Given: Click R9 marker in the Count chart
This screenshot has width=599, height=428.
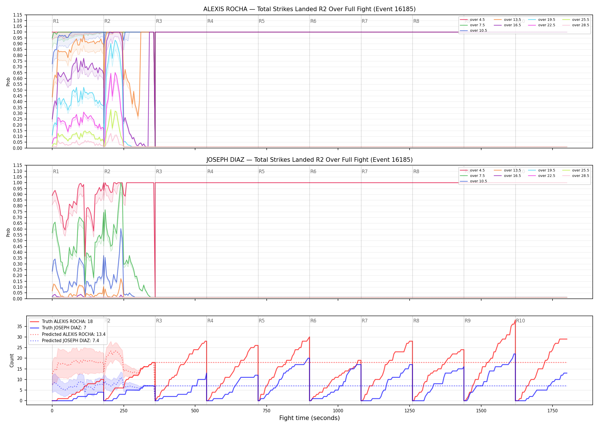Looking at the screenshot, I should [x=468, y=321].
